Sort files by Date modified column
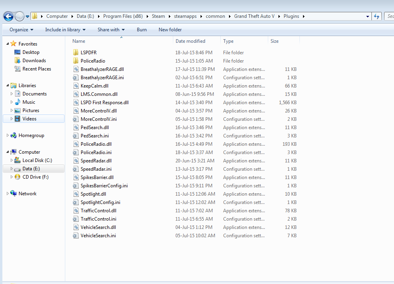Screen dimensions: 394x284 [x=197, y=41]
